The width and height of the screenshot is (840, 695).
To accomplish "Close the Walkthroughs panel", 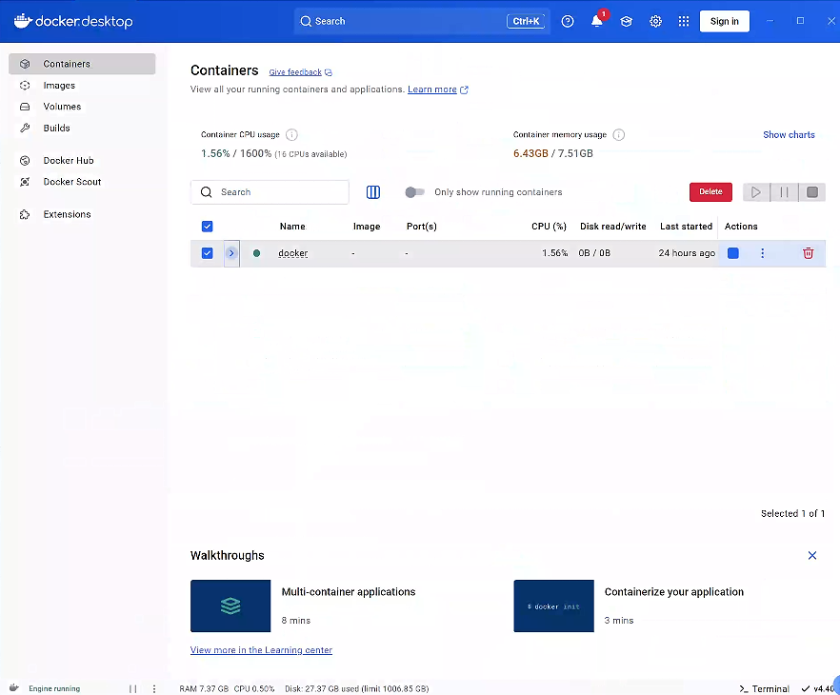I will 812,555.
